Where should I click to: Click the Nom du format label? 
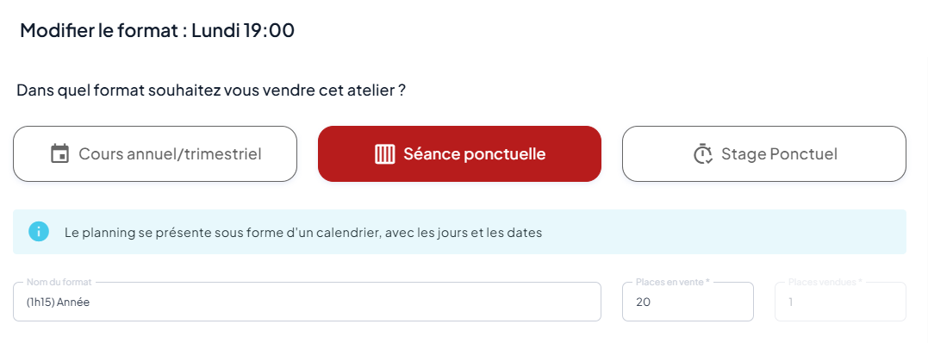[x=59, y=283]
